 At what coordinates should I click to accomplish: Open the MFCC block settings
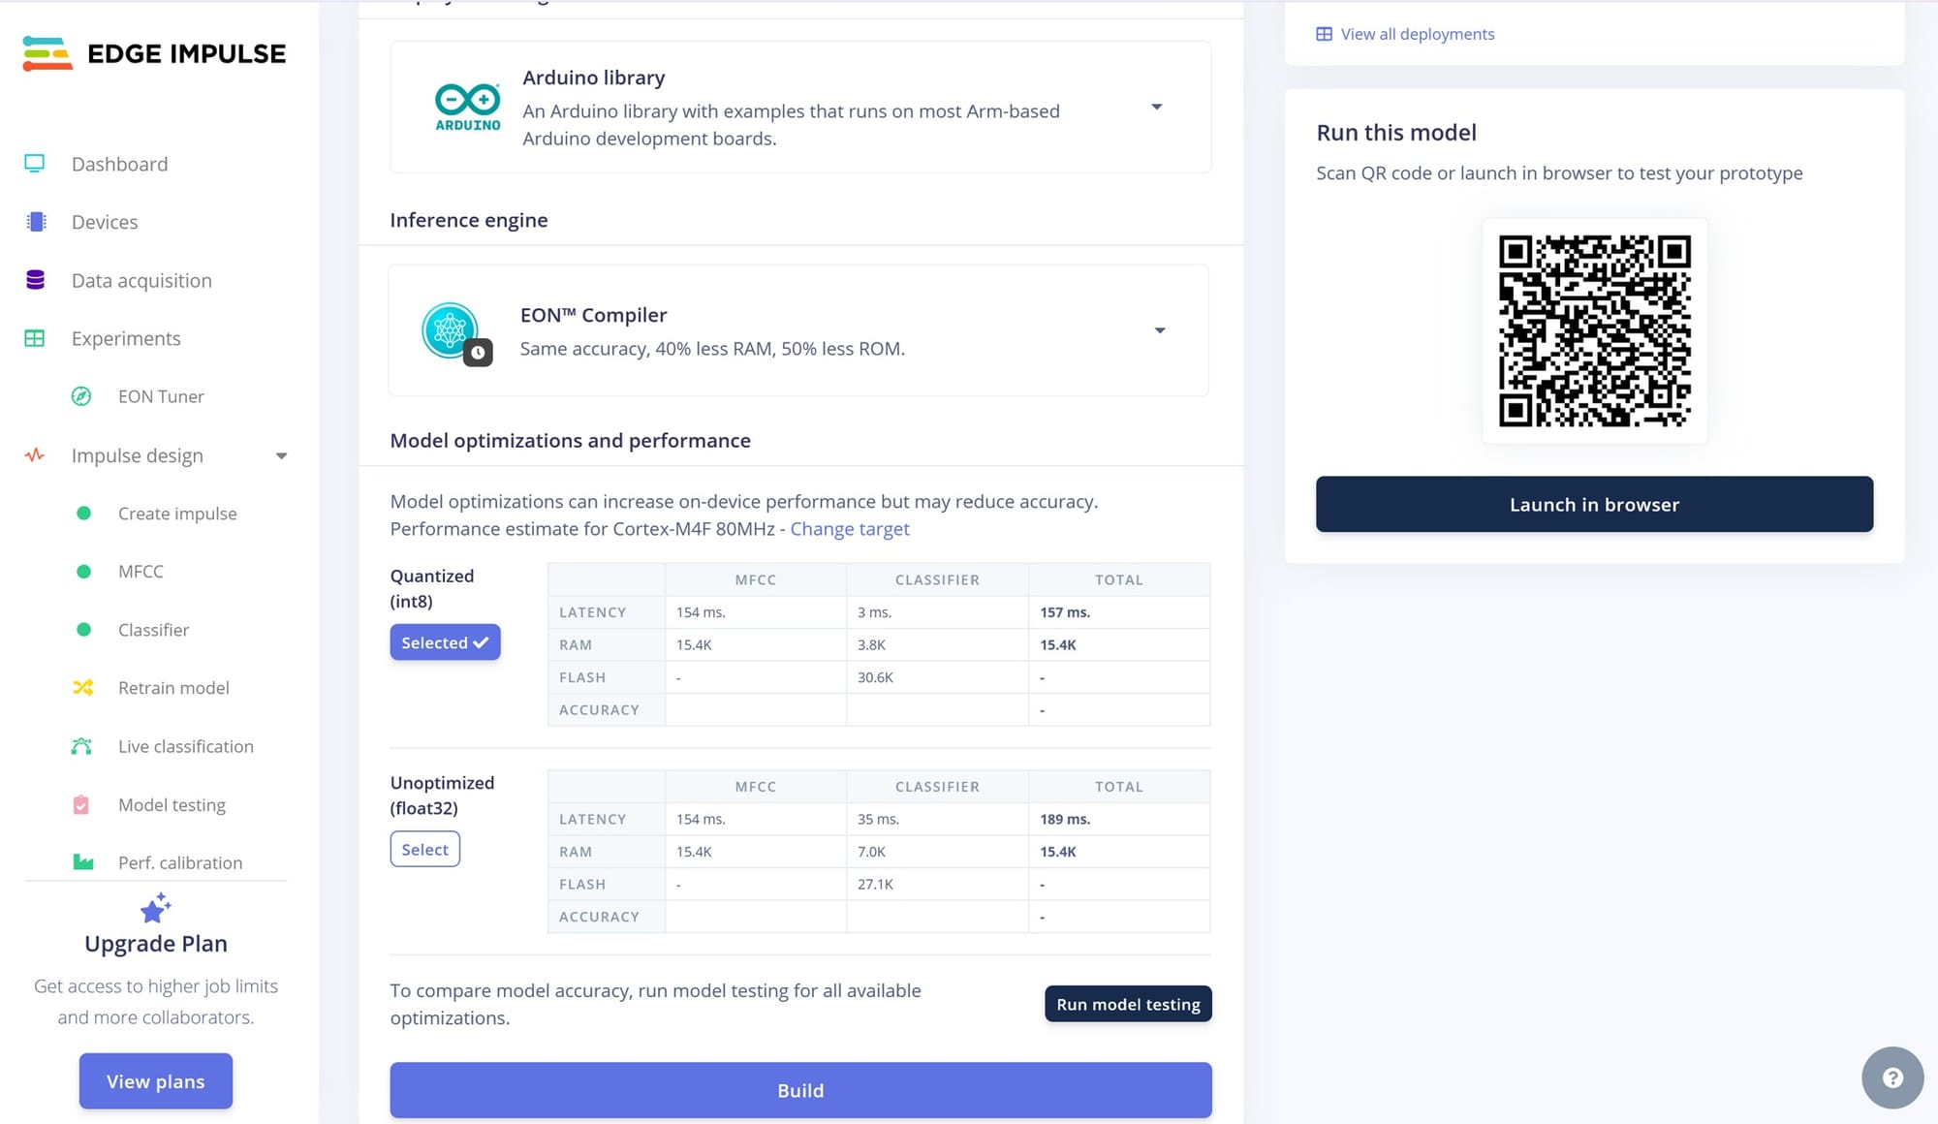pos(141,571)
